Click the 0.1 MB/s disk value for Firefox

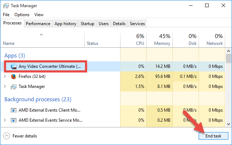(x=188, y=76)
